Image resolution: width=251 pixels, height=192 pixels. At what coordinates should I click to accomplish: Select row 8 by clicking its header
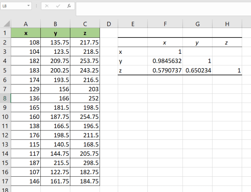6,99
